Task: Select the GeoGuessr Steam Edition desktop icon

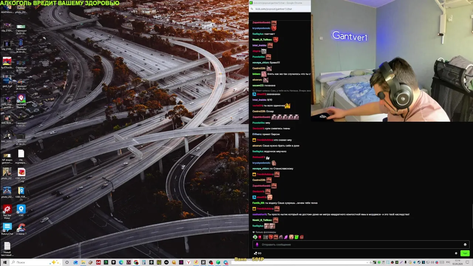Action: pyautogui.click(x=21, y=102)
